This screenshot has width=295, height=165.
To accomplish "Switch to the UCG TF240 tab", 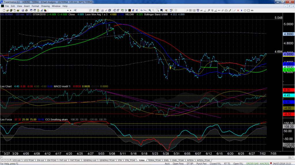I will click(x=29, y=160).
